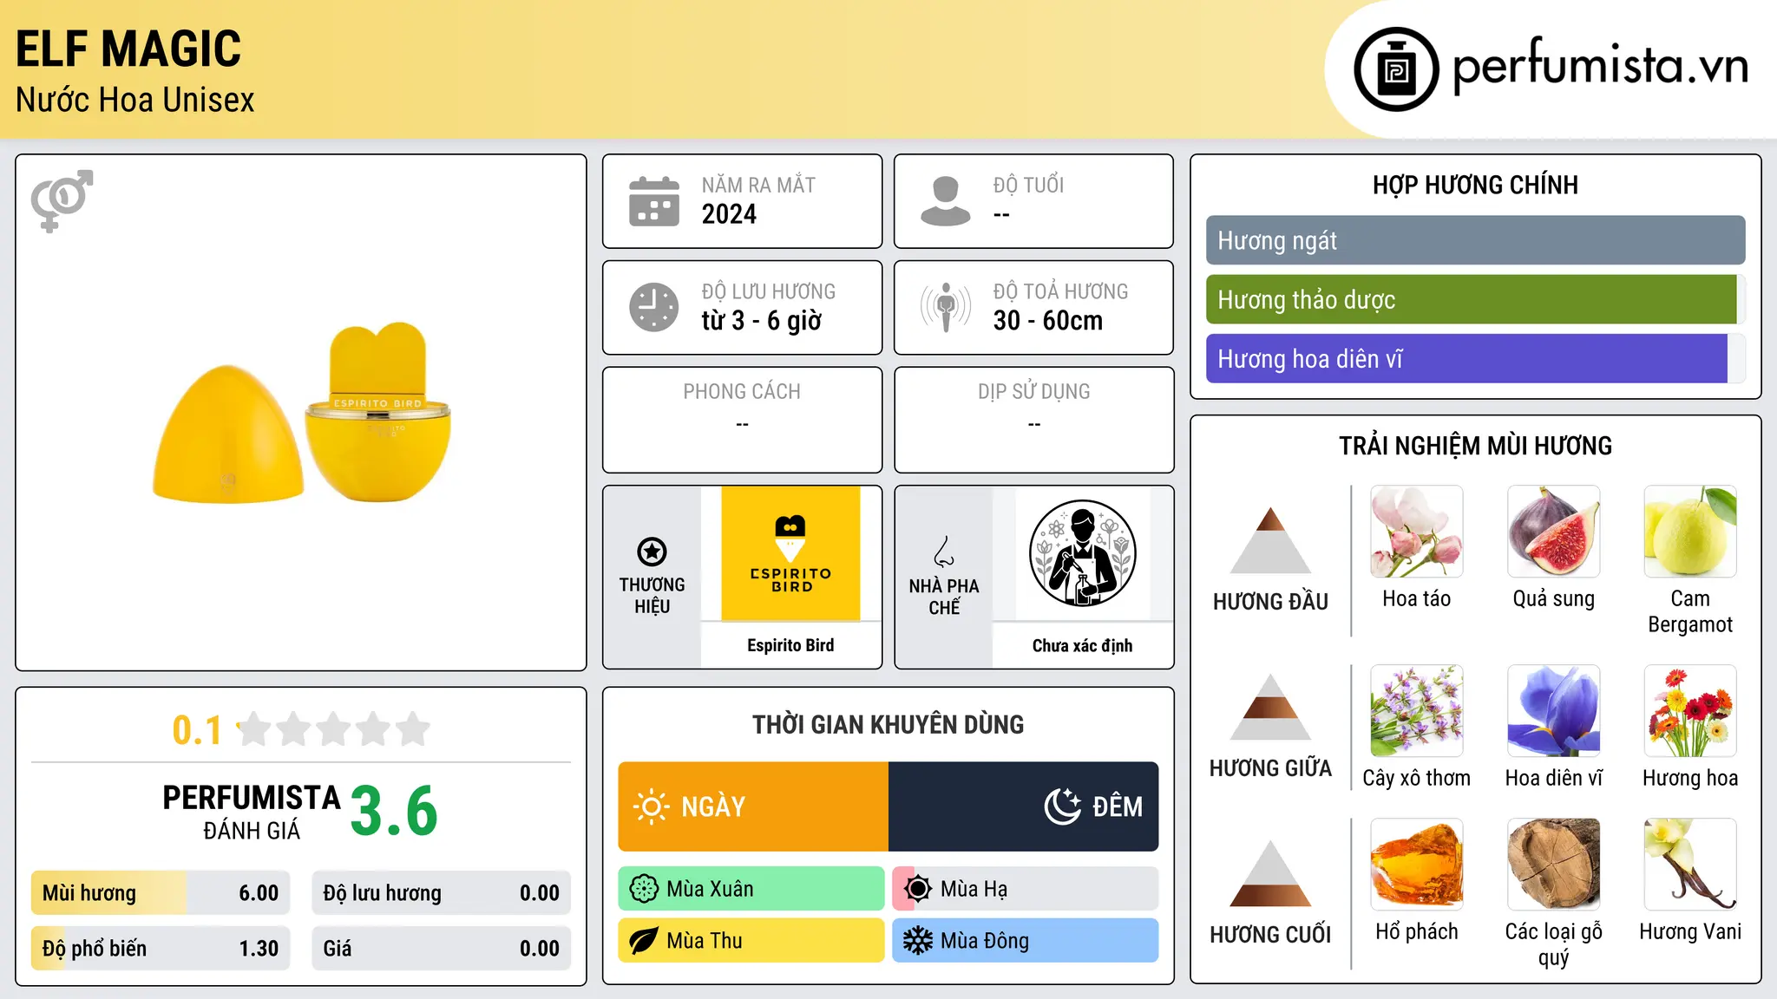The height and width of the screenshot is (999, 1777).
Task: Click the perfumer illustration above Chưa xác định
Action: (1083, 553)
